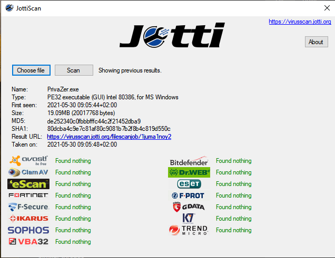
Task: Click the 'Result URL:' field label
Action: point(27,137)
